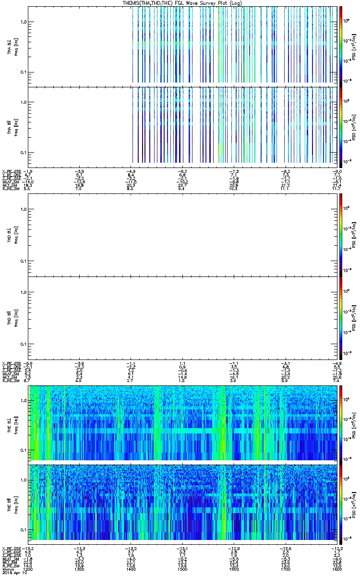The height and width of the screenshot is (576, 360).
Task: Click the '0.1' frequency tick of THA B|| panel
Action: [x=23, y=152]
